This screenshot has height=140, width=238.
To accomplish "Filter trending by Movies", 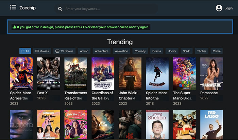I will [x=42, y=51].
